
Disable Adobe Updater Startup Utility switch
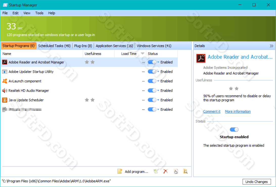152,71
